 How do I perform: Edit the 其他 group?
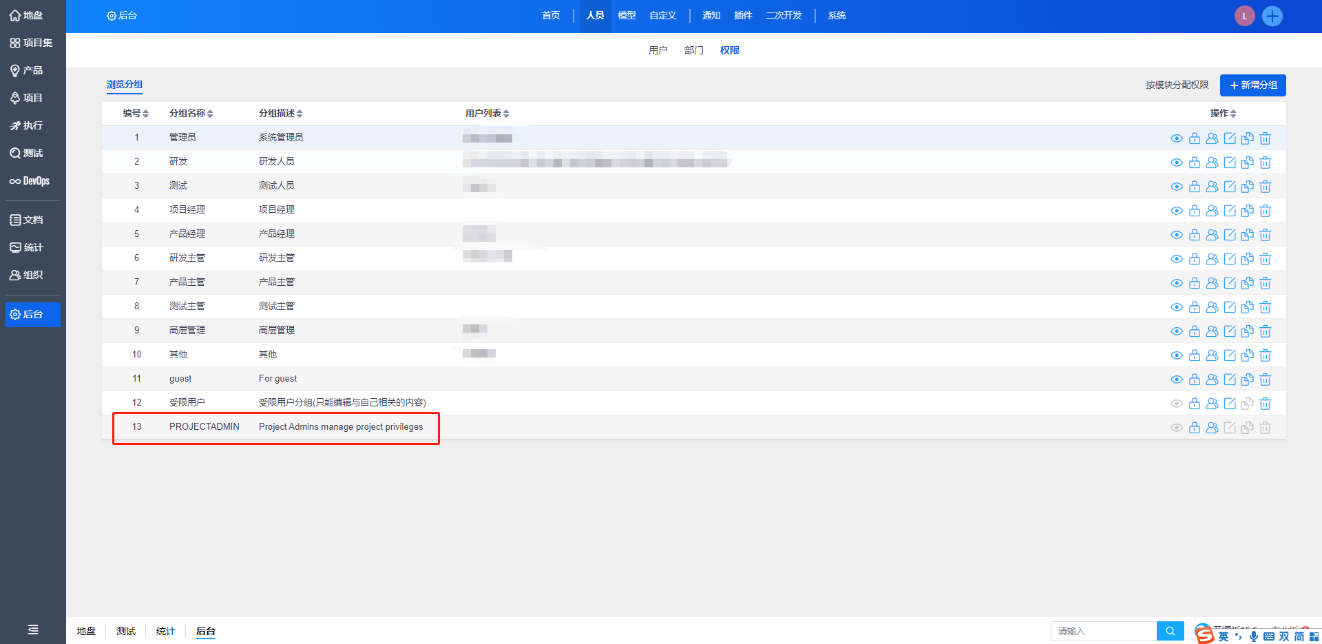(x=1230, y=355)
